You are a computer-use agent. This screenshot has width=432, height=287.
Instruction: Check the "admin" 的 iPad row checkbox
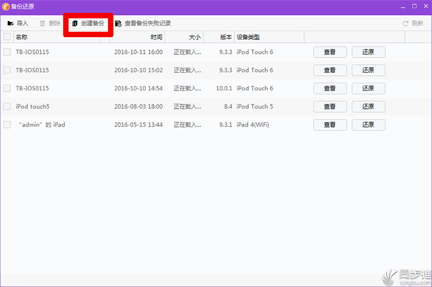click(7, 124)
